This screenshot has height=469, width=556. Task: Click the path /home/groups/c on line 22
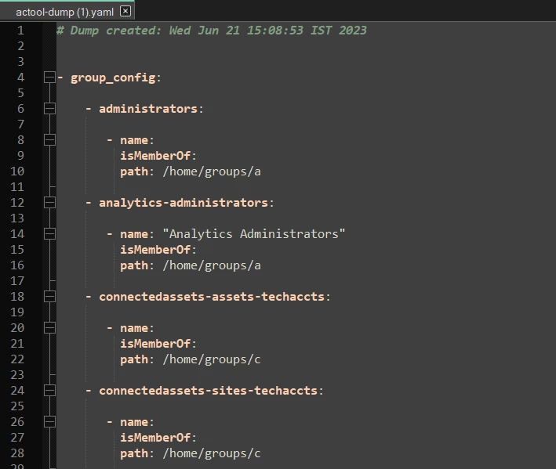click(x=212, y=360)
